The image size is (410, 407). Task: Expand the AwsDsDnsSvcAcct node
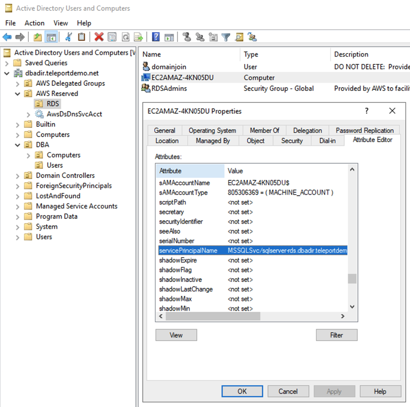[x=28, y=114]
